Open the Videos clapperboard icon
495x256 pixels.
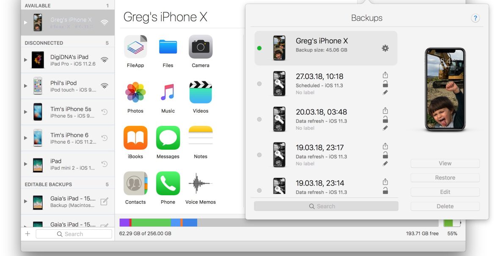[x=201, y=92]
